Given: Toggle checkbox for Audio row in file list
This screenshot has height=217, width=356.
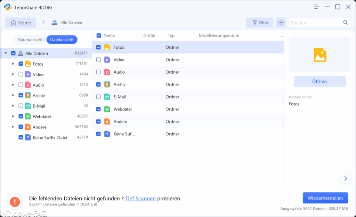Looking at the screenshot, I should click(x=98, y=72).
